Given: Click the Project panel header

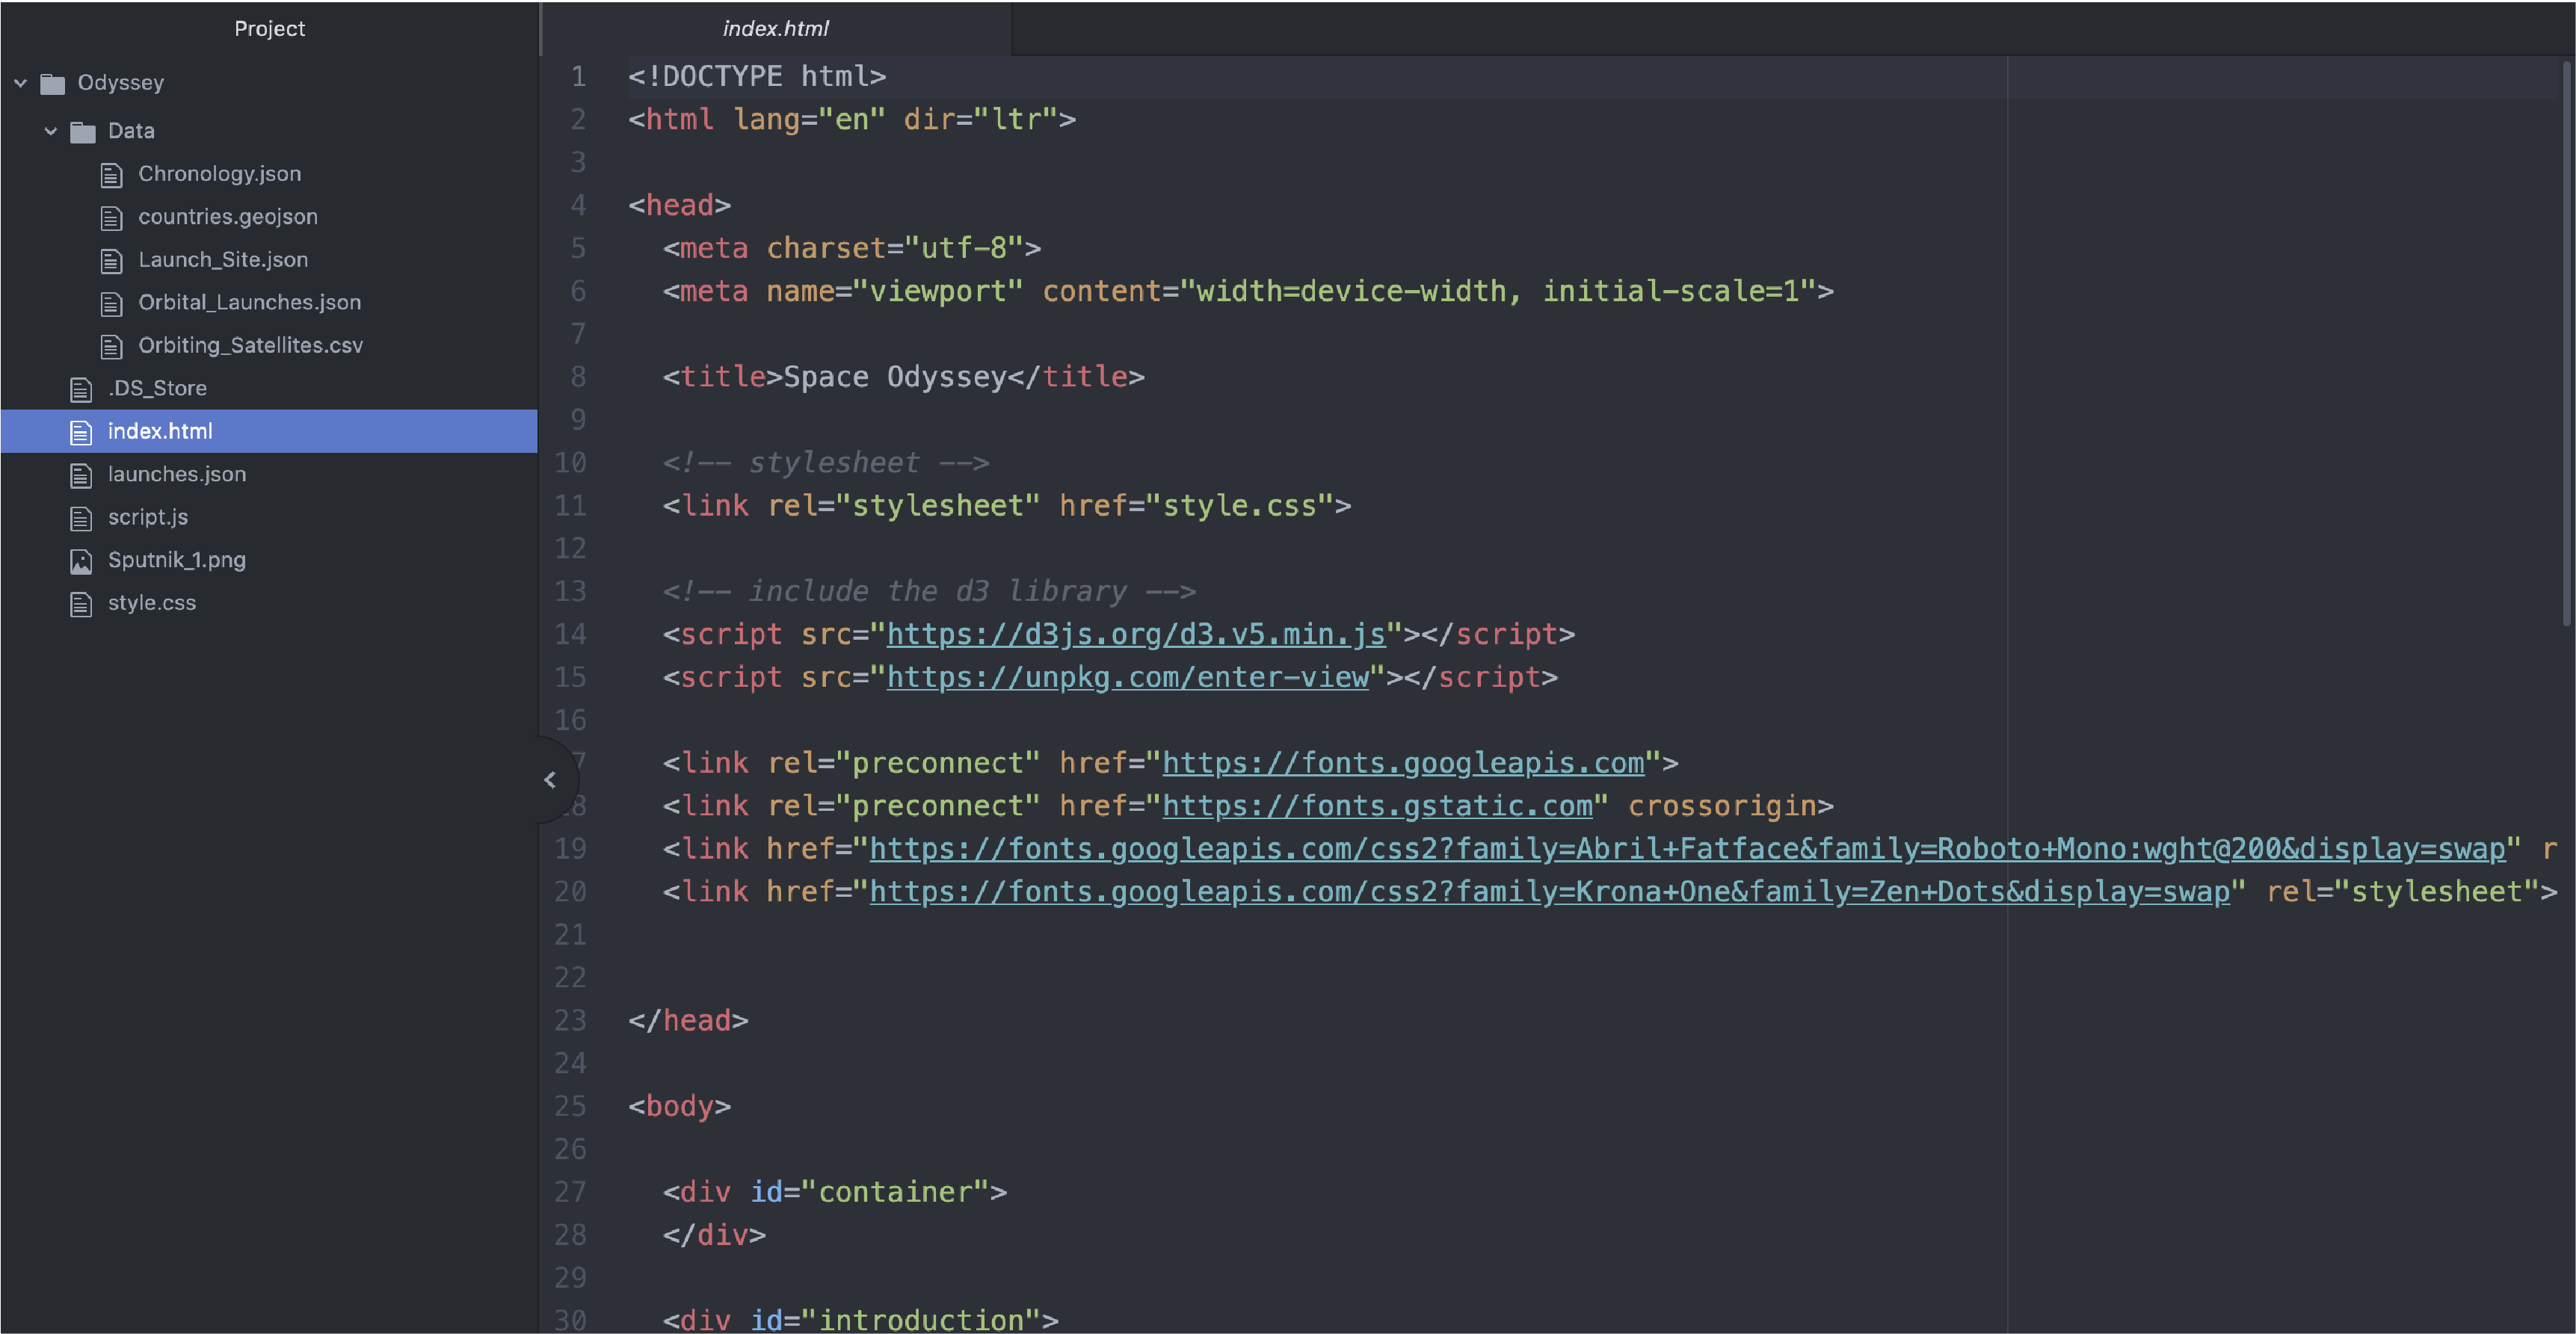Looking at the screenshot, I should coord(269,28).
